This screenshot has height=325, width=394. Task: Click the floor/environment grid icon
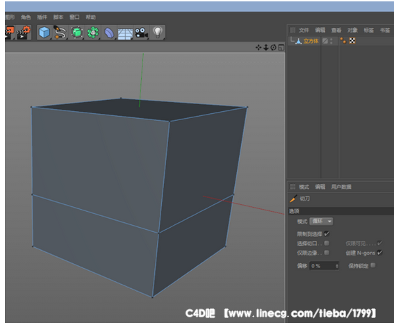click(125, 33)
